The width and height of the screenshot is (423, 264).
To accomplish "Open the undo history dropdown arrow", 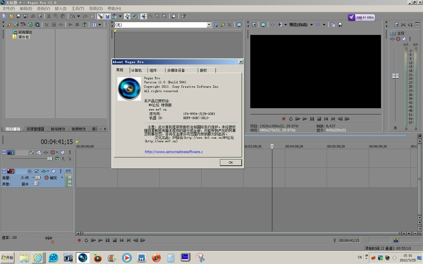I will click(78, 16).
